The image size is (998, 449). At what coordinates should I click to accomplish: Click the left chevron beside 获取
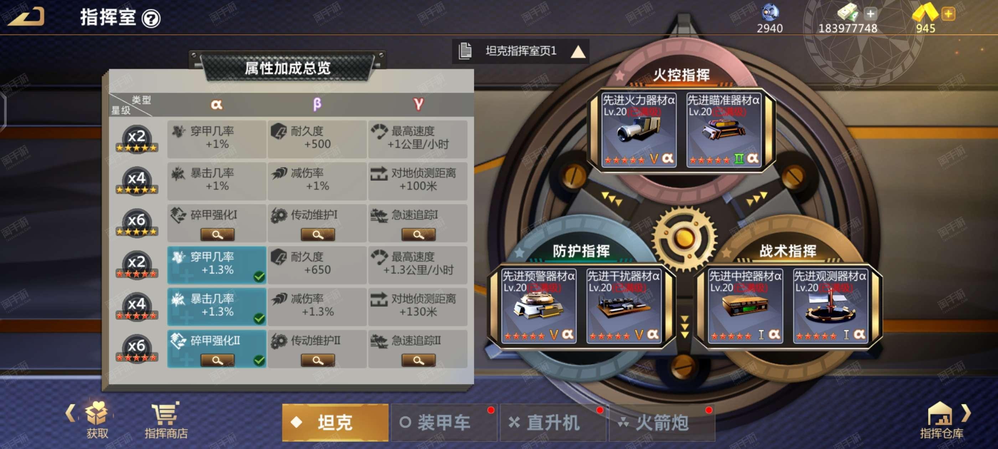[x=70, y=413]
